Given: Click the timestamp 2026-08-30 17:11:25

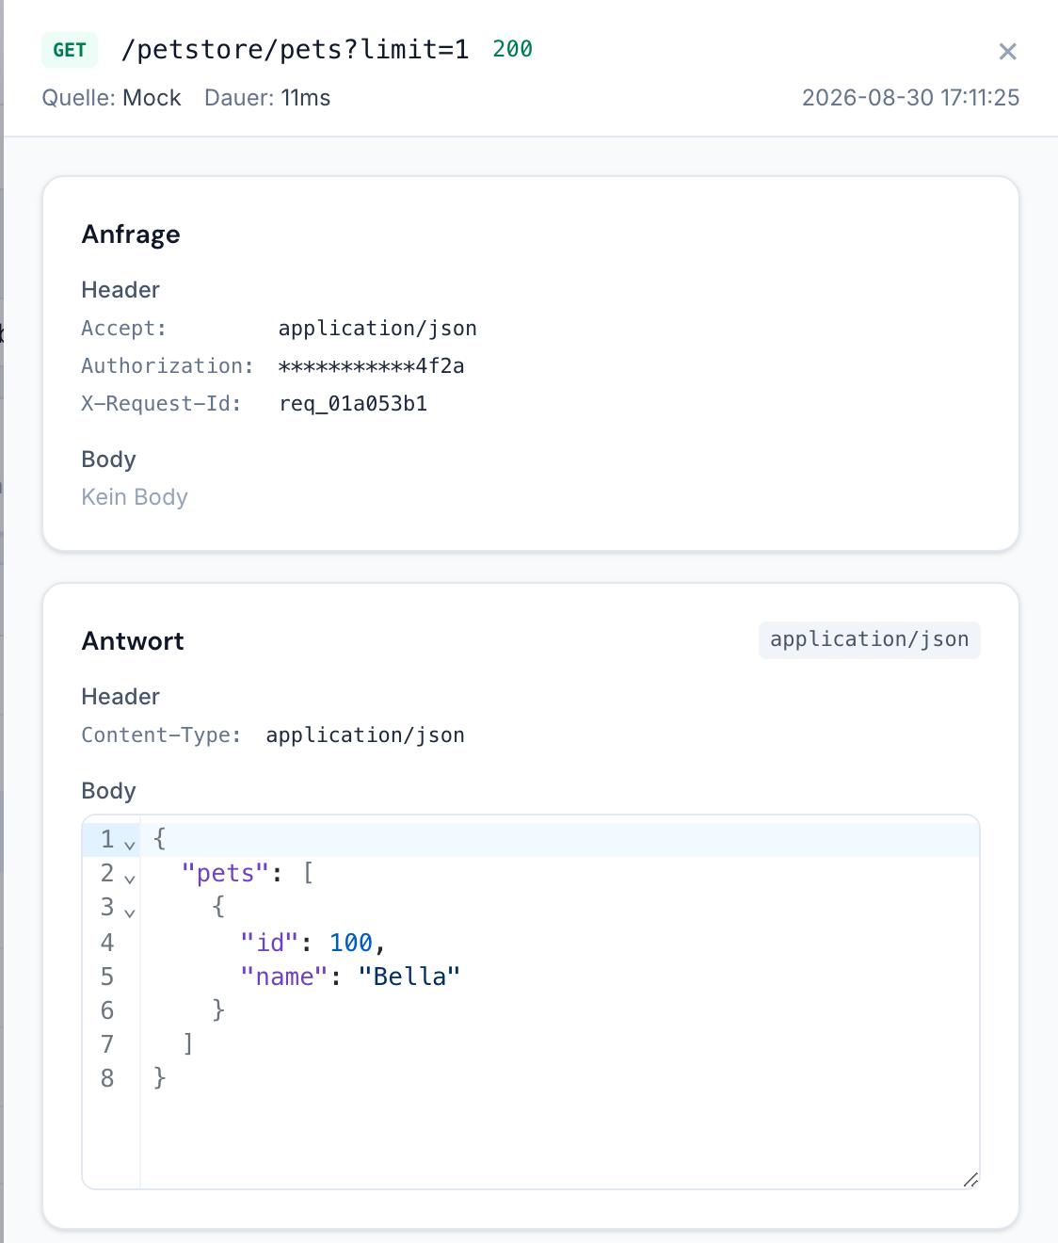Looking at the screenshot, I should tap(910, 98).
